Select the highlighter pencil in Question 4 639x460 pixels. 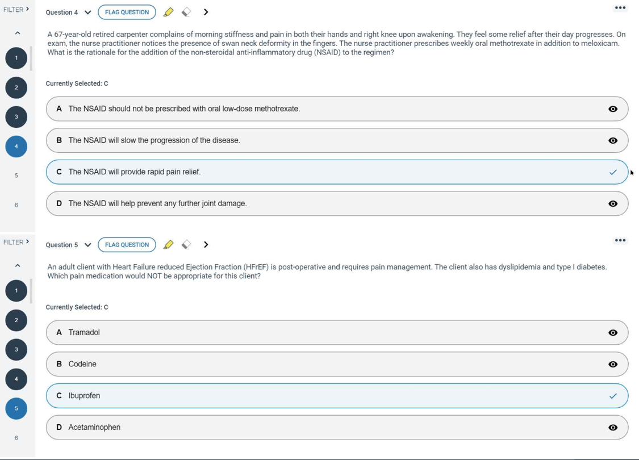[x=168, y=12]
